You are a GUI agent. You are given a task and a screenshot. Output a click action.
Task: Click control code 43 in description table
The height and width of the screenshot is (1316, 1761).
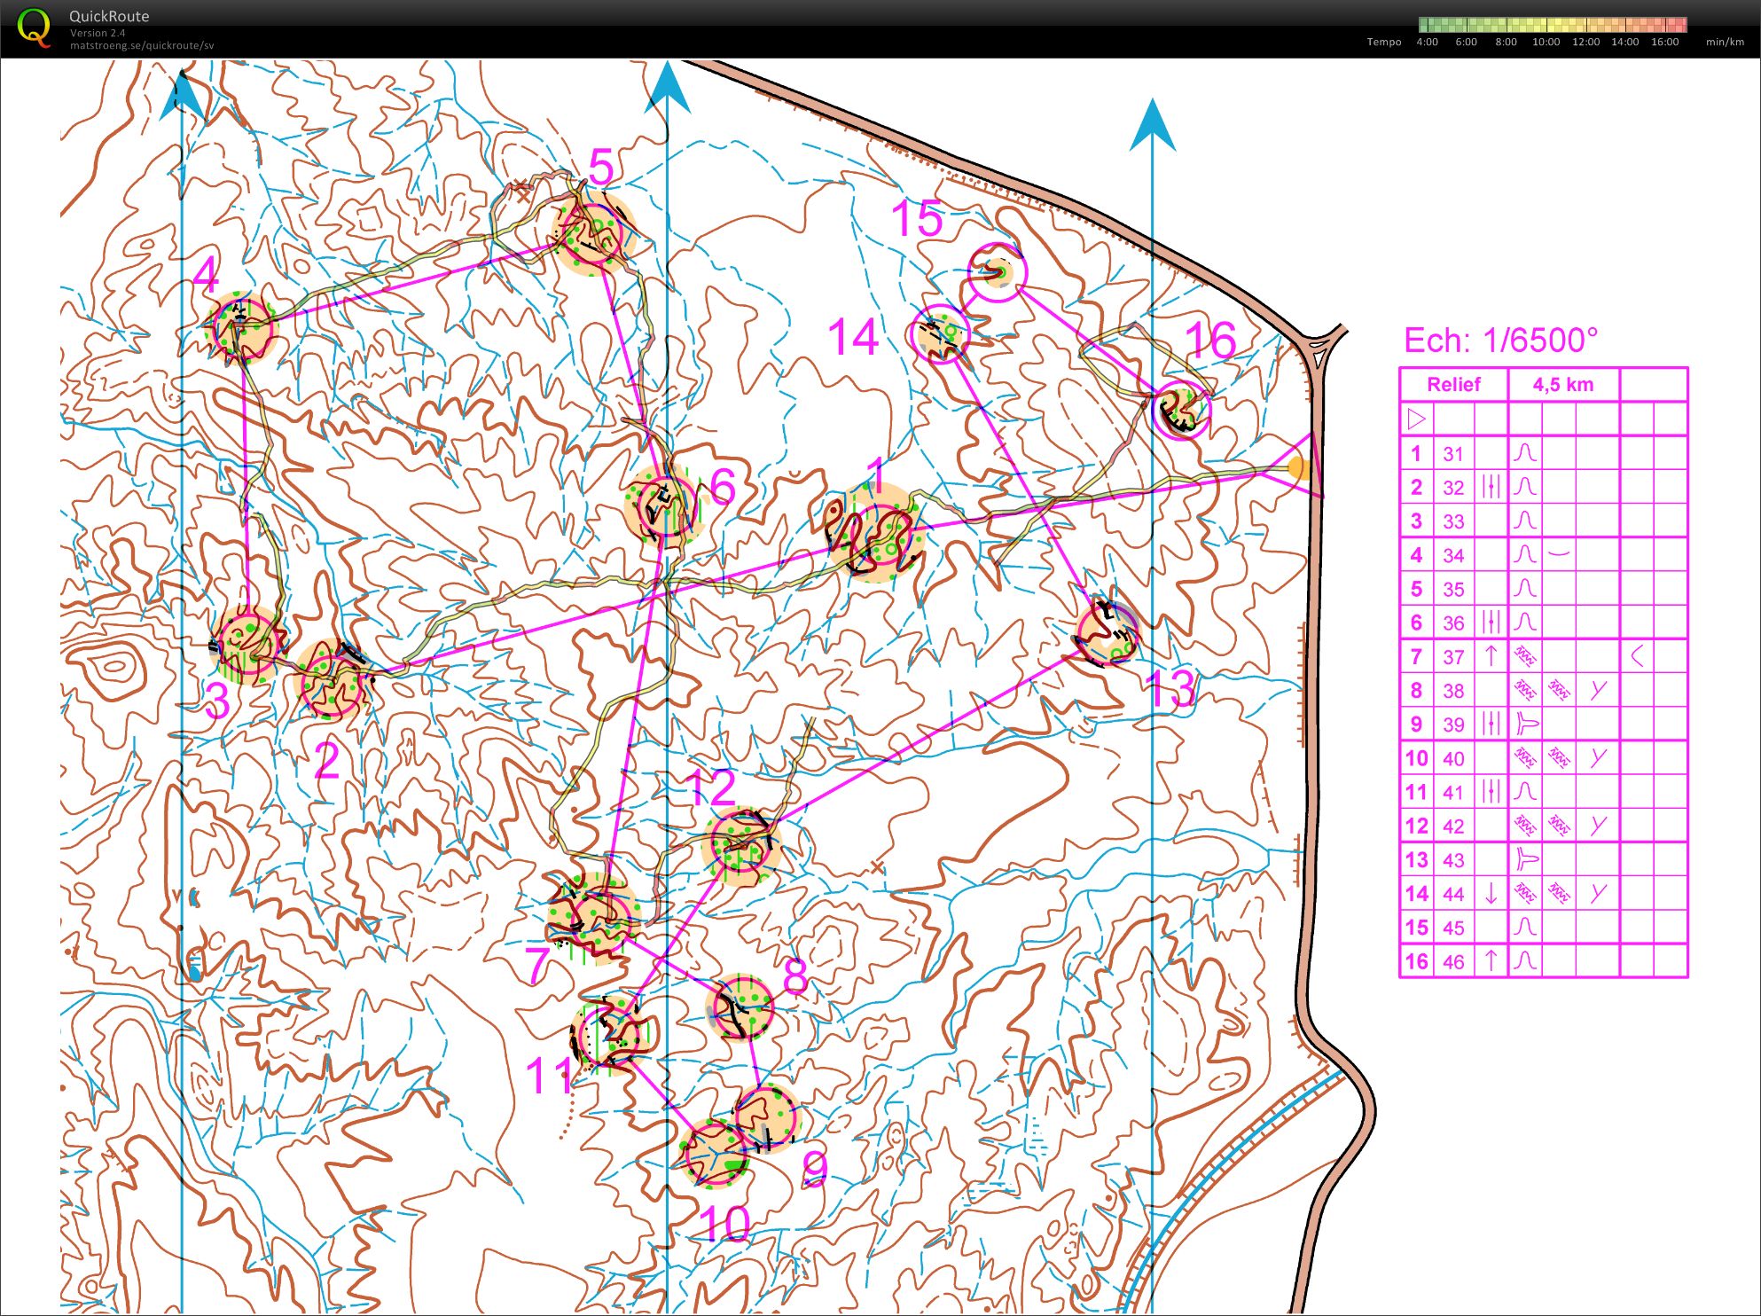[x=1452, y=859]
